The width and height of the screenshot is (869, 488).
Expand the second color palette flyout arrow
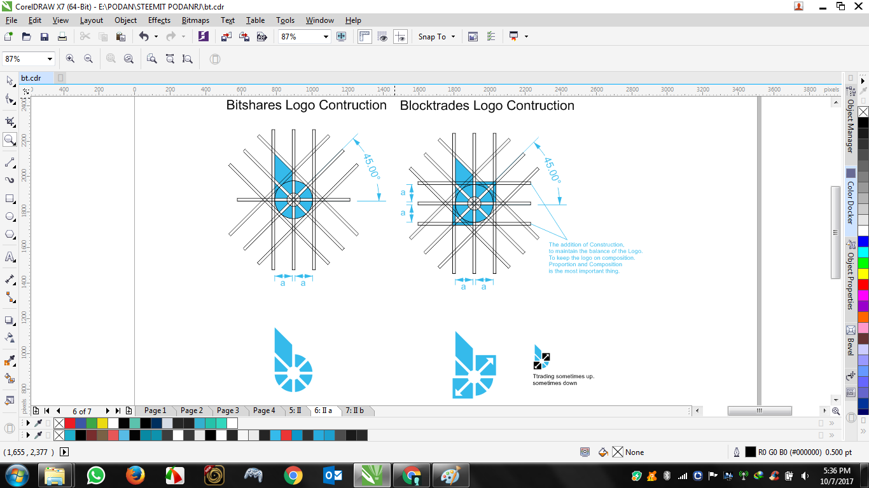pos(28,435)
